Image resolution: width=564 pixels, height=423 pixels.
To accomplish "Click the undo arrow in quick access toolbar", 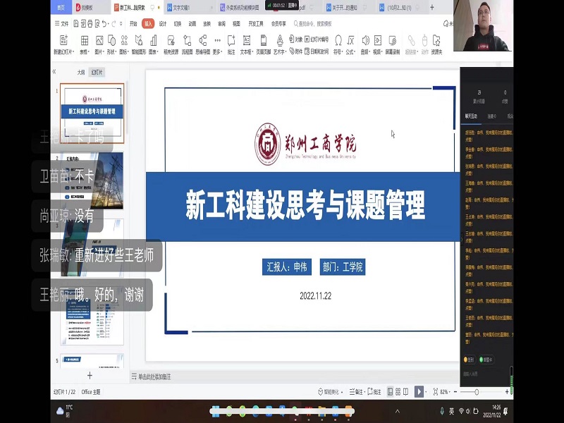I will click(x=104, y=24).
